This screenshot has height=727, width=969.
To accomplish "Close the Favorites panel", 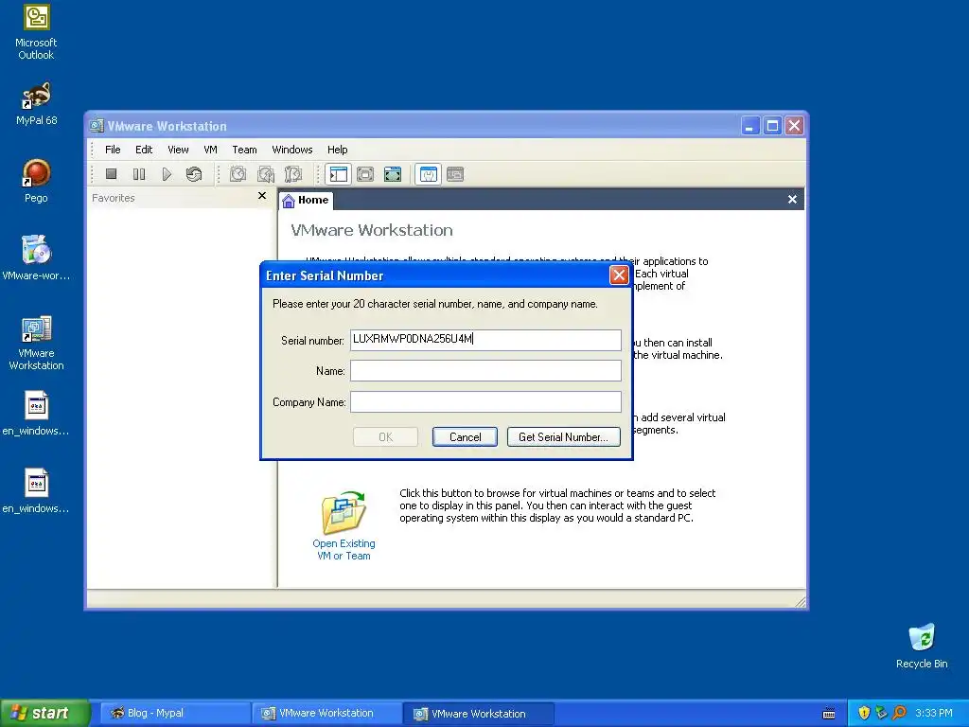I will 262,196.
